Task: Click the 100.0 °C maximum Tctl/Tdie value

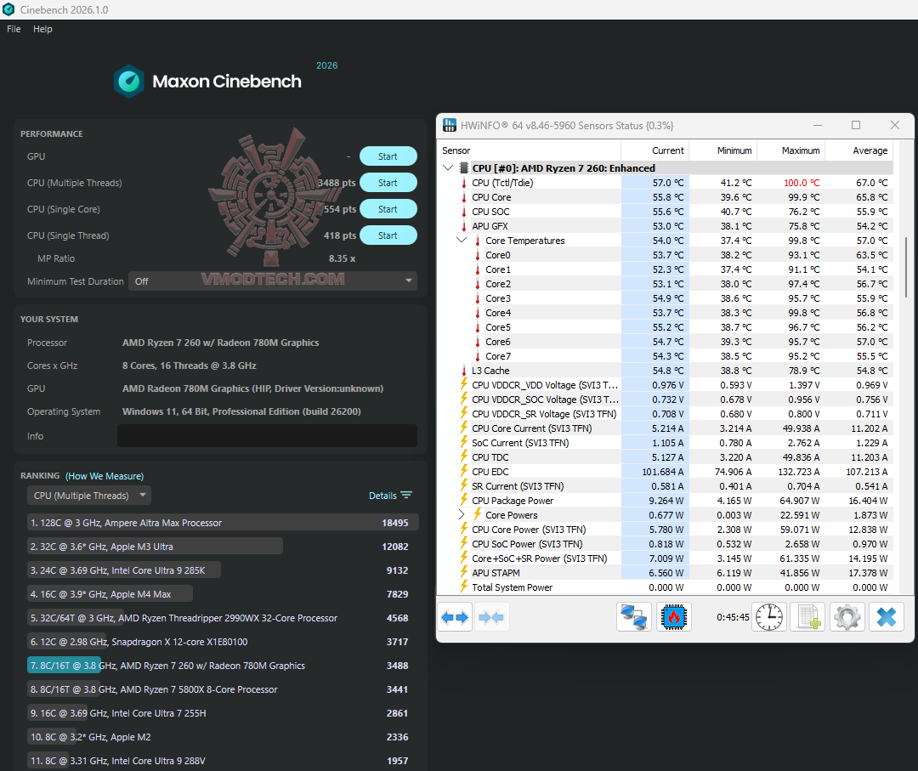Action: click(802, 183)
